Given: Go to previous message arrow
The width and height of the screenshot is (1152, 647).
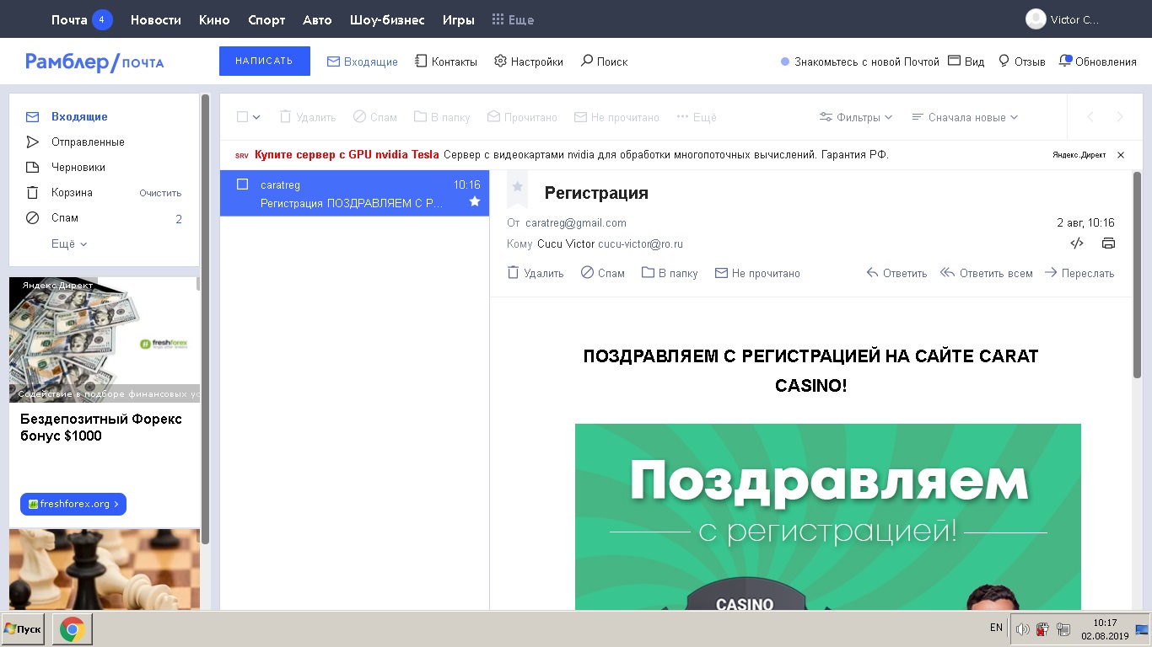Looking at the screenshot, I should pyautogui.click(x=1090, y=117).
